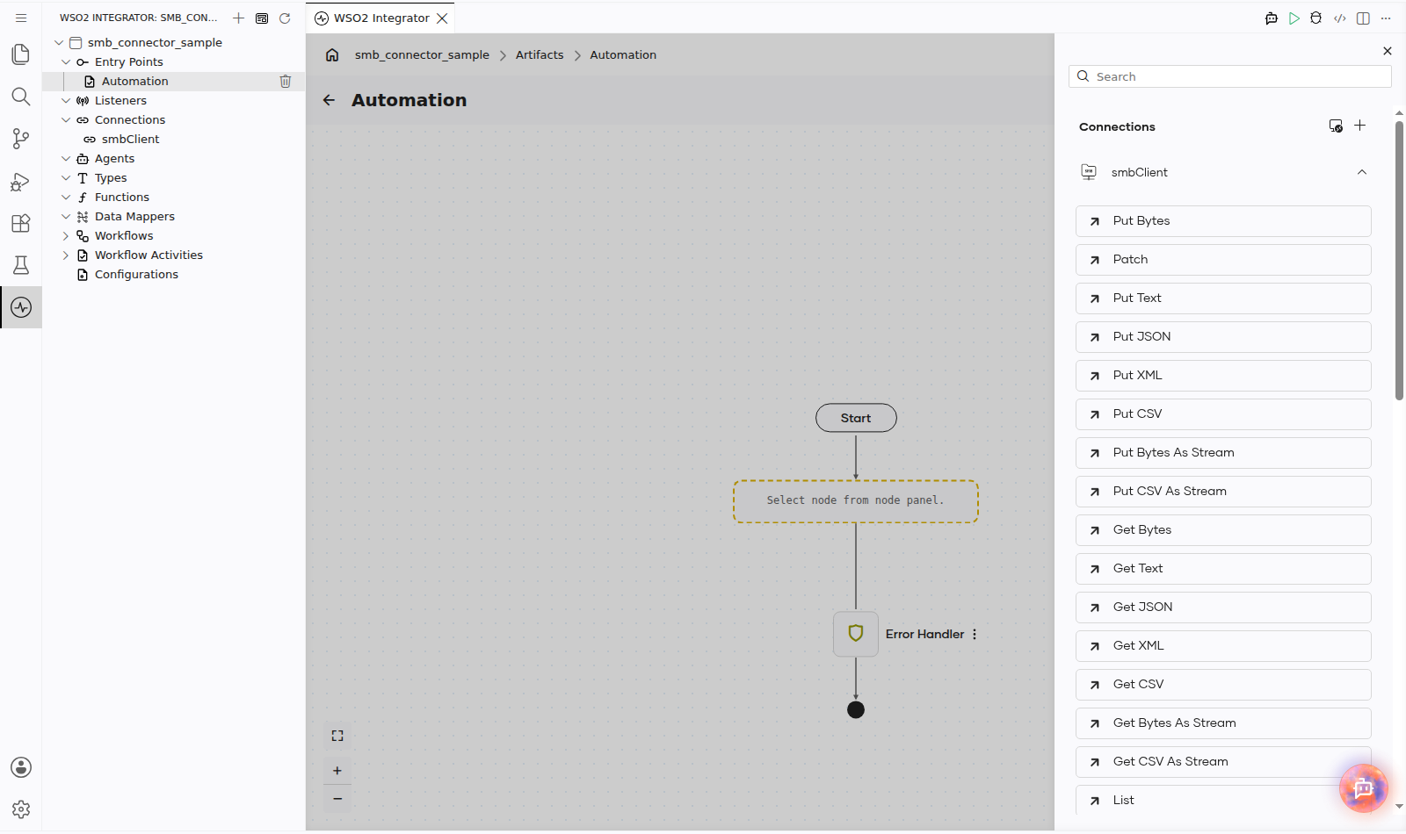Collapse the Connections tree node
Screen dimensions: 1406x834
tap(66, 119)
